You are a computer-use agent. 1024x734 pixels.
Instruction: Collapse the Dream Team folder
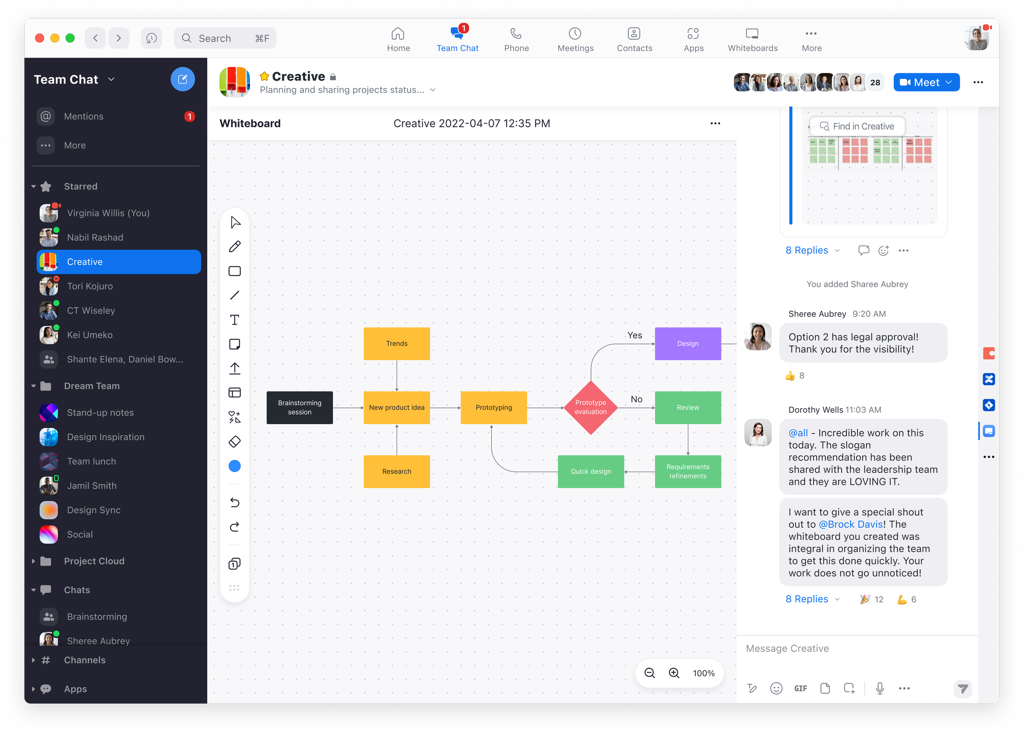(34, 386)
